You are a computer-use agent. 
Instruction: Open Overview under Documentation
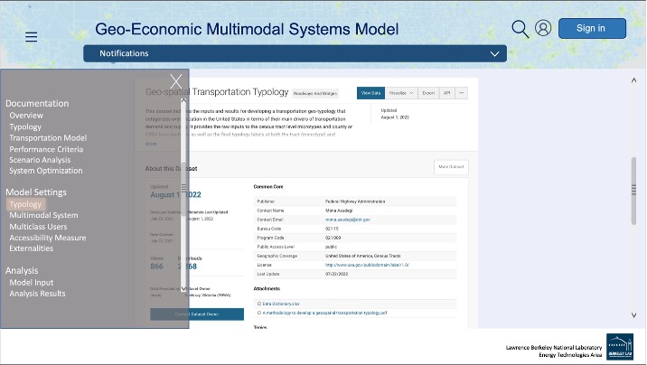(x=26, y=116)
